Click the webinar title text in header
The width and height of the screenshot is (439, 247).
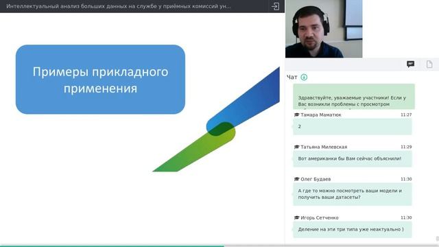119,6
